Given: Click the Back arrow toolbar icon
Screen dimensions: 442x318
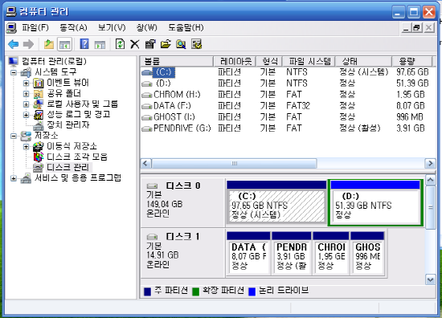Looking at the screenshot, I should 13,44.
